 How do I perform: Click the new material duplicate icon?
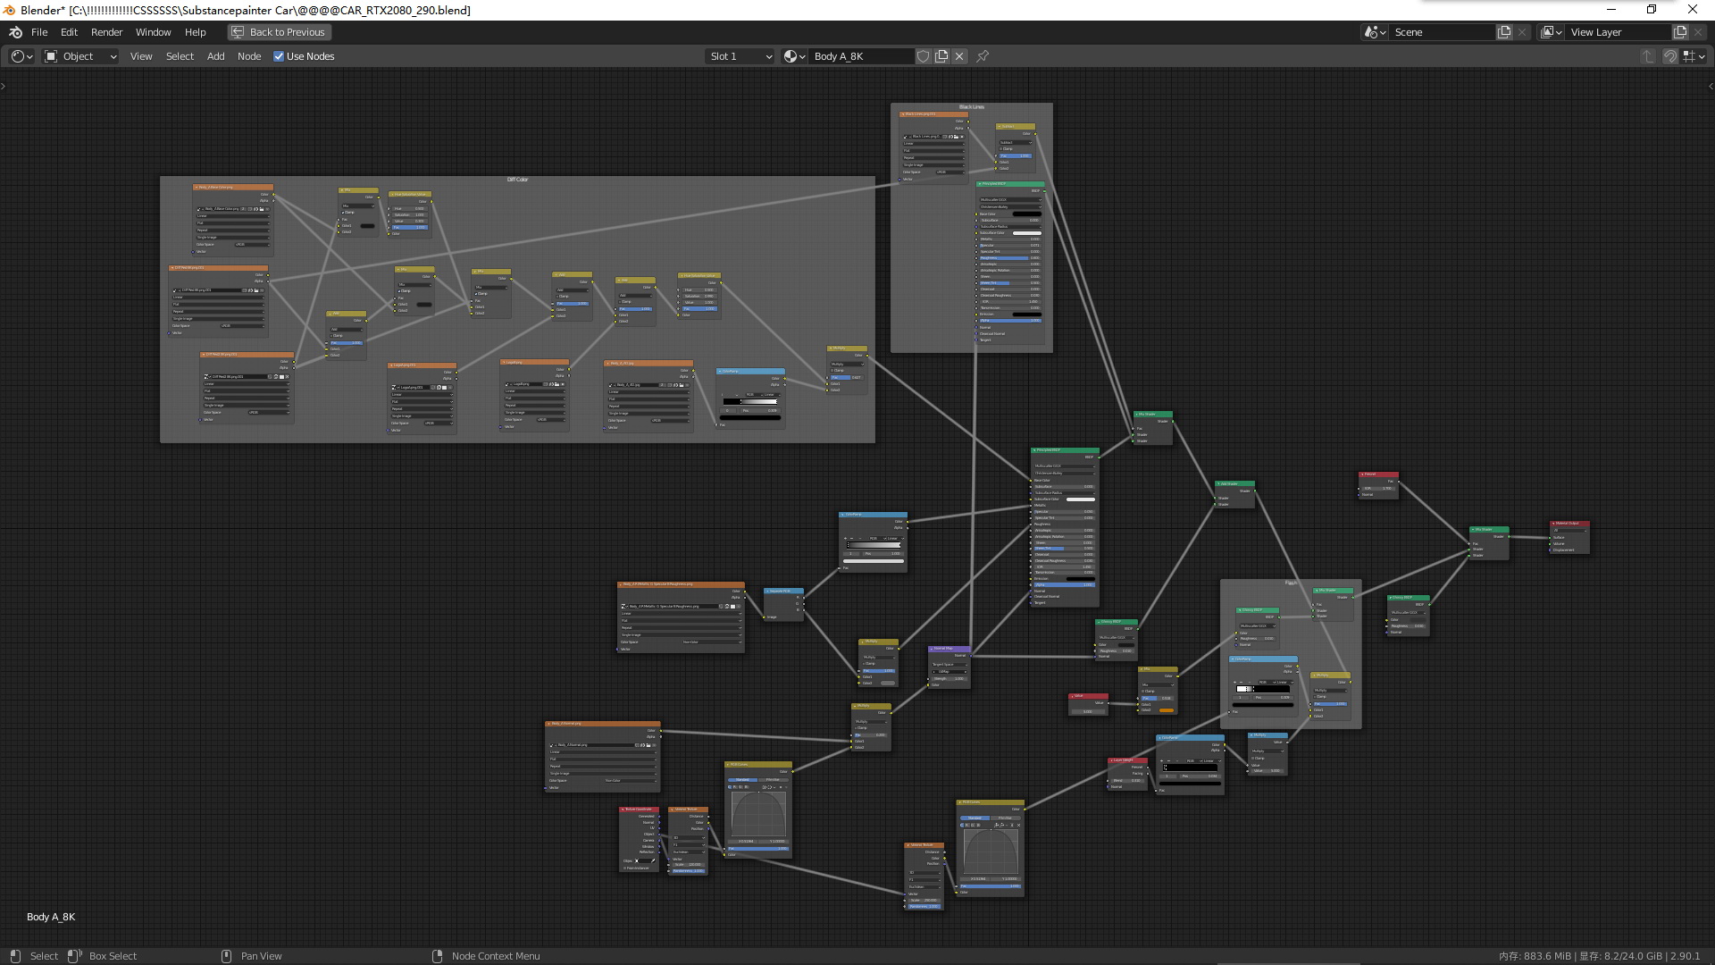pos(941,56)
